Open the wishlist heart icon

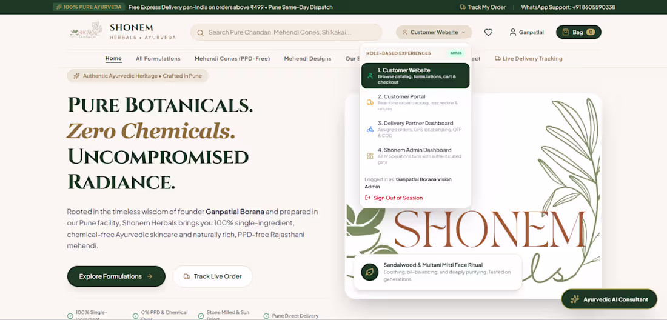[x=488, y=32]
